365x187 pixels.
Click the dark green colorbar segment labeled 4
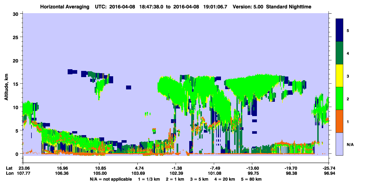tap(339, 53)
